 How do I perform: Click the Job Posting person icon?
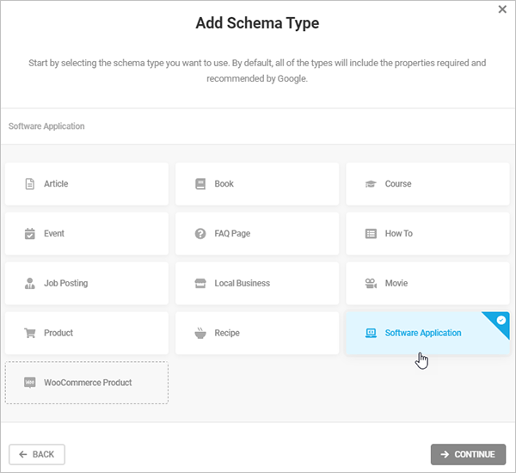click(x=29, y=284)
